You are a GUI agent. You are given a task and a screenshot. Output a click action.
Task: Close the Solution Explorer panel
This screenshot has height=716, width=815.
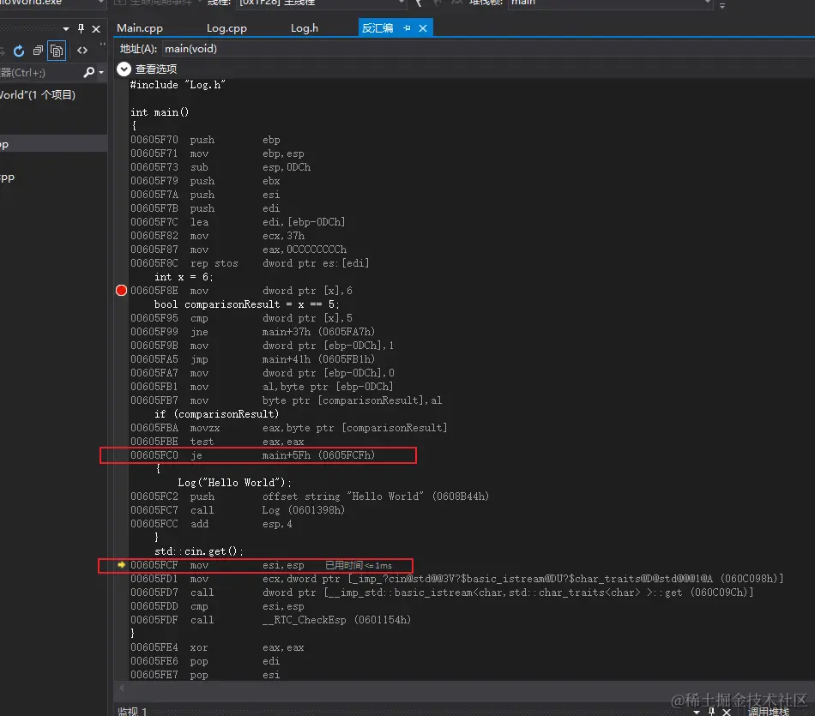coord(96,28)
